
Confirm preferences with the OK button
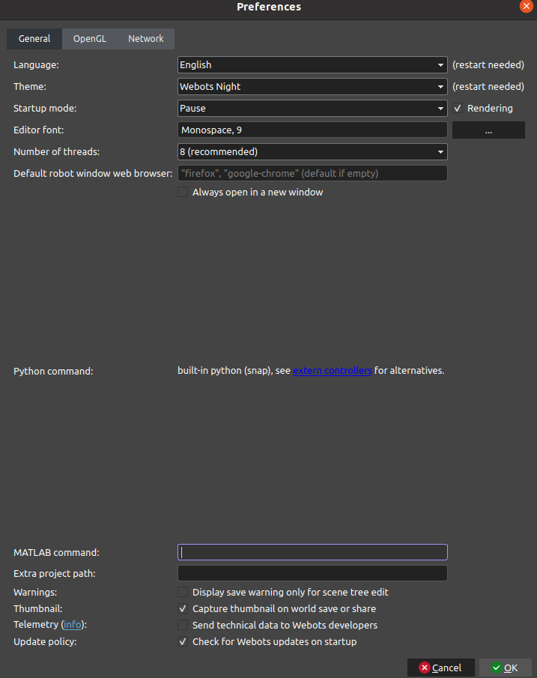(x=506, y=668)
